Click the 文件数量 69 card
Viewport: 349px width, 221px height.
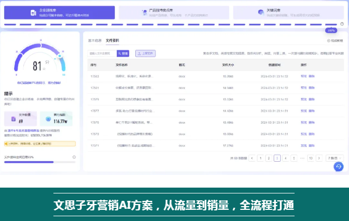click(21, 119)
